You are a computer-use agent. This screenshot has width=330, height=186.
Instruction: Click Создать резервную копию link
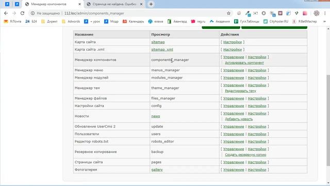click(245, 154)
